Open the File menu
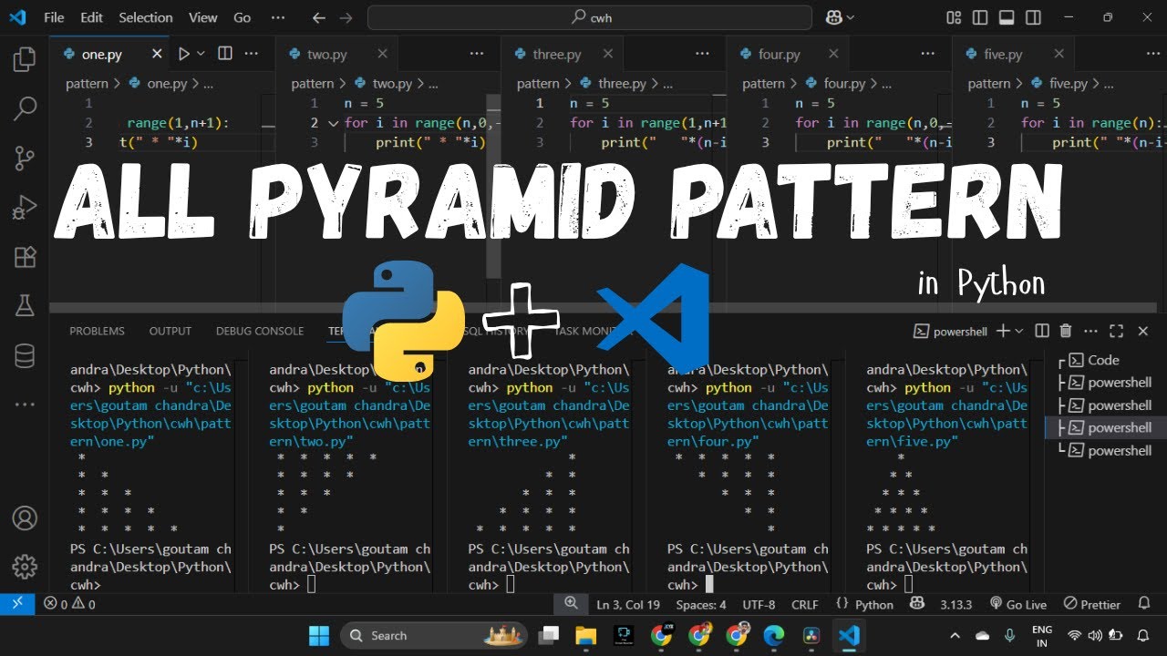This screenshot has height=656, width=1167. coord(54,17)
